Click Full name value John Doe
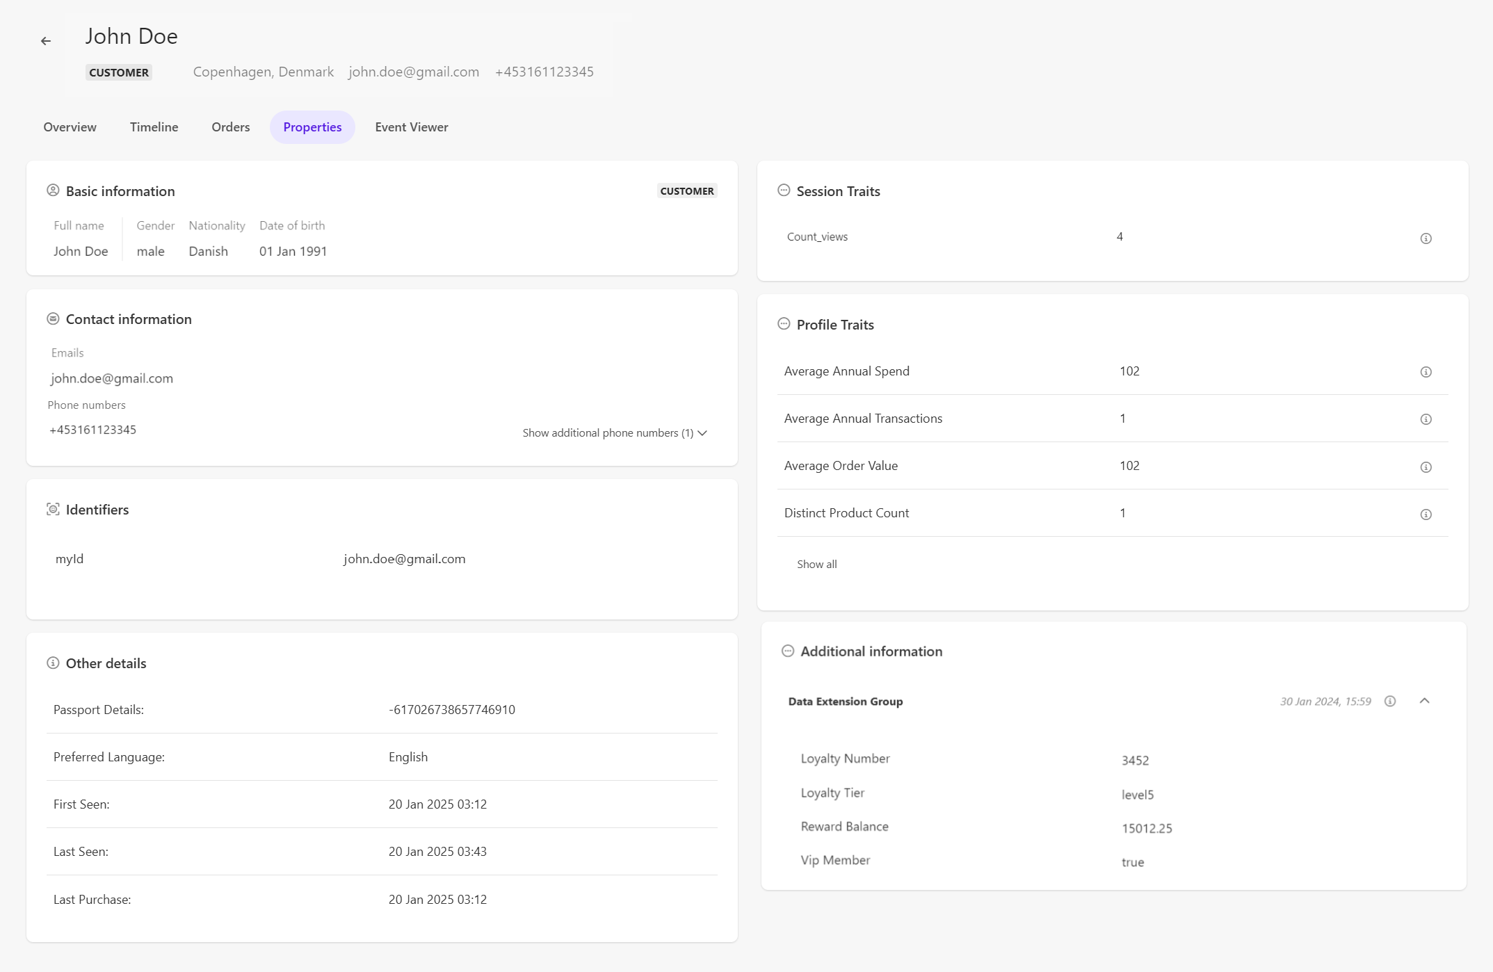 (x=81, y=251)
